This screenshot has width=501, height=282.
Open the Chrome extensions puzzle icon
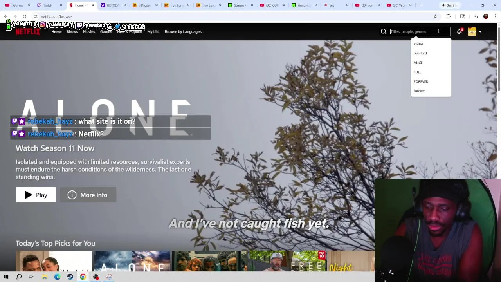pos(449,16)
